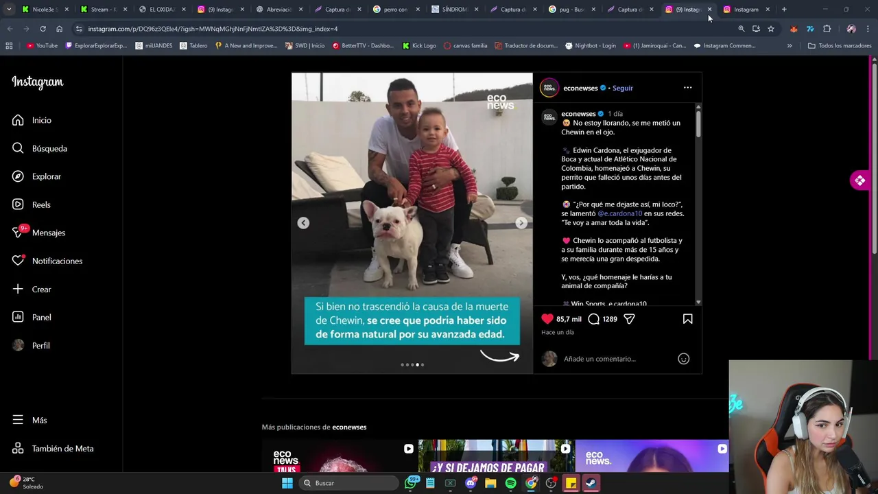Bookmark this page with star icon
Viewport: 878px width, 494px height.
coord(771,29)
